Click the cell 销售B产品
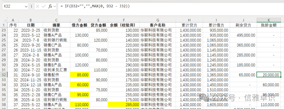 coord(57,65)
